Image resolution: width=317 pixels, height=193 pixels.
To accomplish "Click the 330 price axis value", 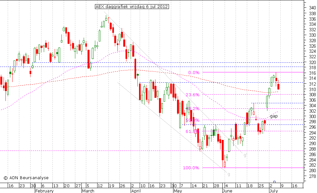I will (x=312, y=35).
